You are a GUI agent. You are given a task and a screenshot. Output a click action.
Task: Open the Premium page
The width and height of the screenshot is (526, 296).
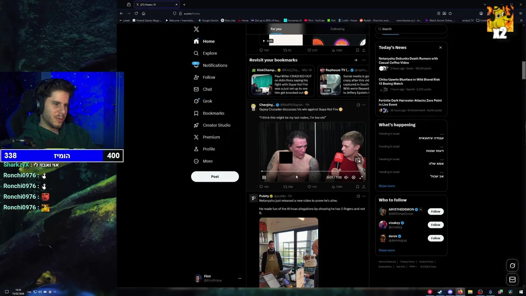pyautogui.click(x=207, y=137)
